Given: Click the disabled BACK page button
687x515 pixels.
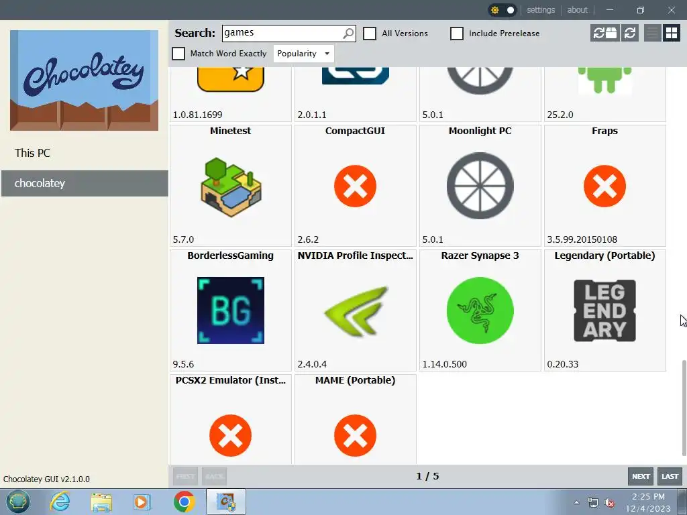Looking at the screenshot, I should click(x=214, y=477).
